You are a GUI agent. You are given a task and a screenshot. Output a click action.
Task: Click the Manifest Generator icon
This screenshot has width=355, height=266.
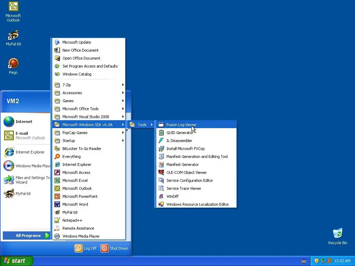coord(161,165)
